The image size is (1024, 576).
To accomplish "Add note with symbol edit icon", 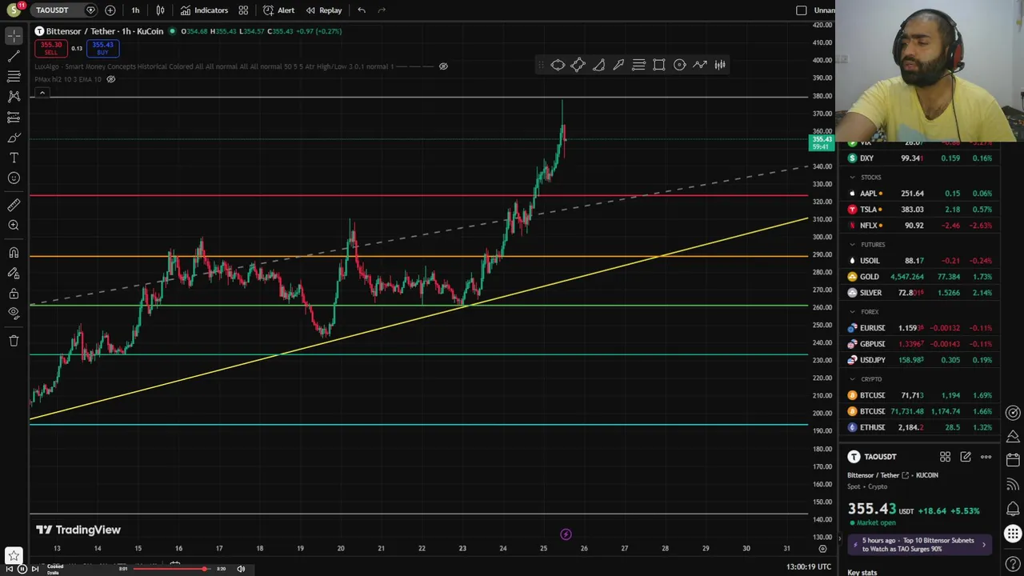I will point(966,457).
